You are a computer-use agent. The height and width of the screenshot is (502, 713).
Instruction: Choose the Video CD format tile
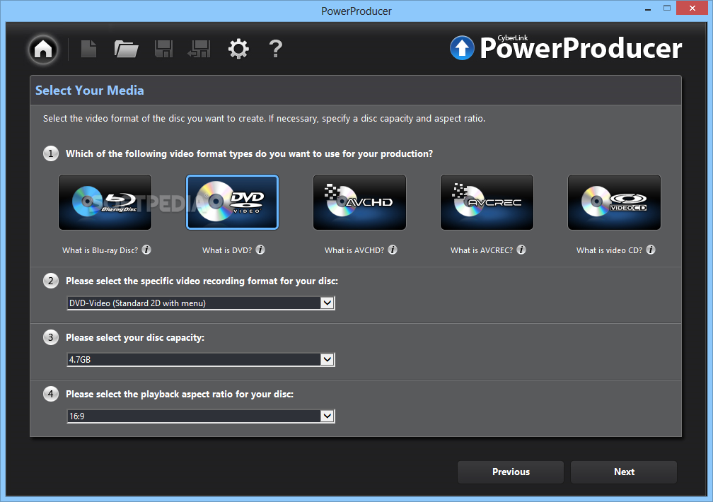pyautogui.click(x=614, y=202)
